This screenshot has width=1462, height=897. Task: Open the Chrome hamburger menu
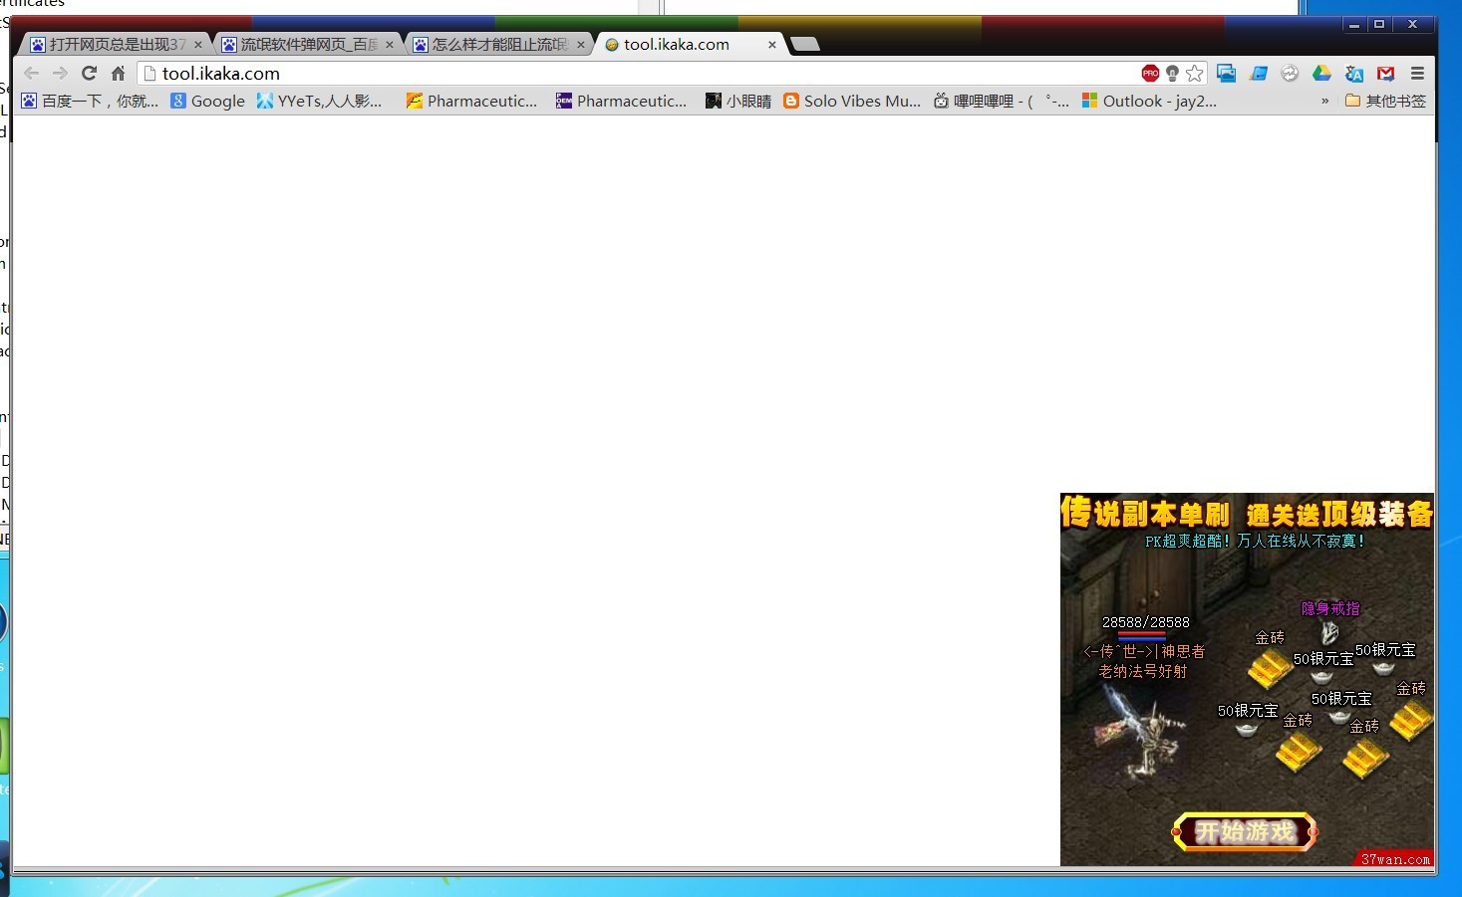1417,73
